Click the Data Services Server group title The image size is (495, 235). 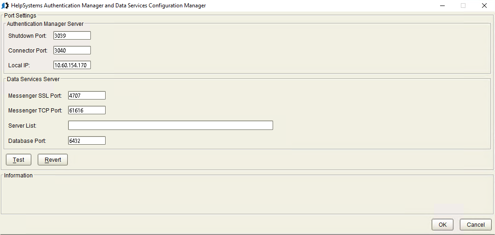(x=33, y=79)
